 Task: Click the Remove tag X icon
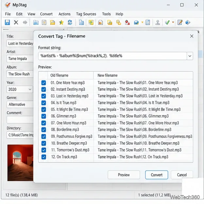16,22
